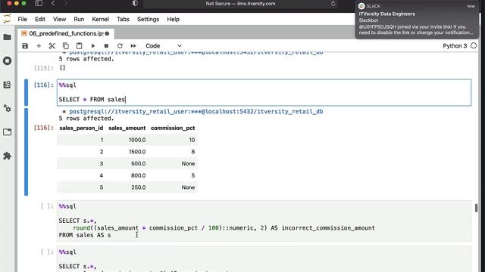Open the Kernel menu
This screenshot has height=272, width=485.
100,19
